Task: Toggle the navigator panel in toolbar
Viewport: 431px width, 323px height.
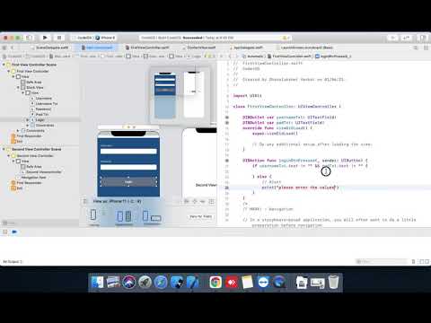Action: [x=30, y=38]
